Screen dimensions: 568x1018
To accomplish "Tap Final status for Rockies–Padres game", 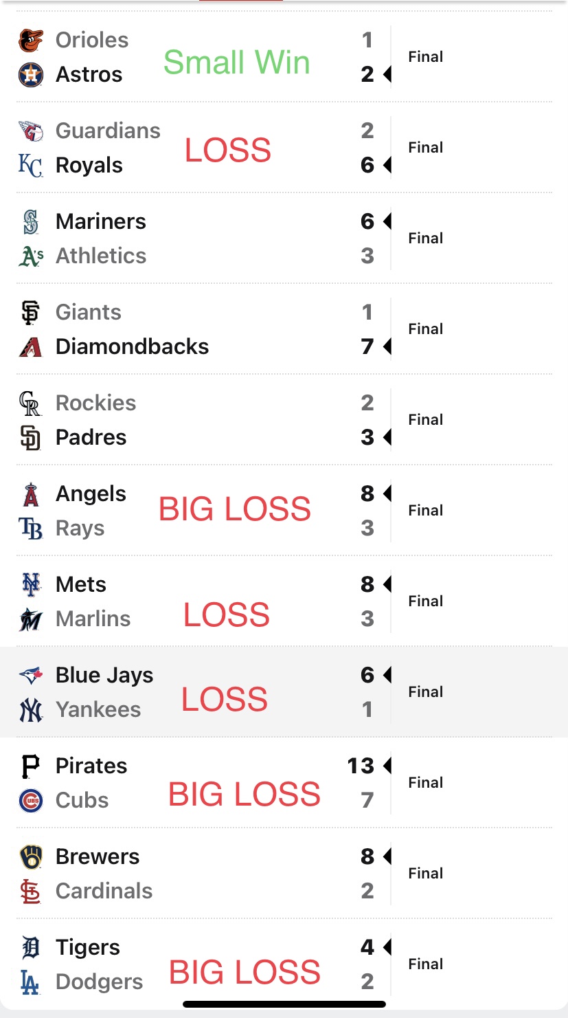I will [x=426, y=420].
